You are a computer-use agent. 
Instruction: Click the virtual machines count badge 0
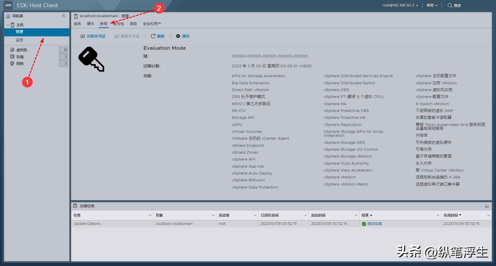tap(63, 50)
